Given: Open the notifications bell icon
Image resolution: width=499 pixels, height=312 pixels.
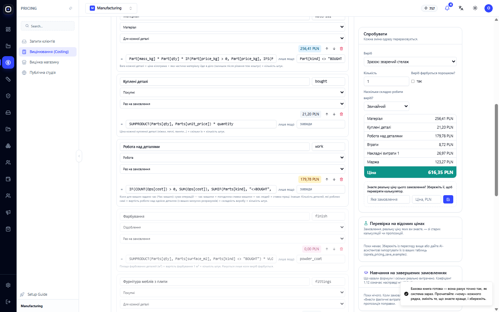Looking at the screenshot, I should coord(447,8).
